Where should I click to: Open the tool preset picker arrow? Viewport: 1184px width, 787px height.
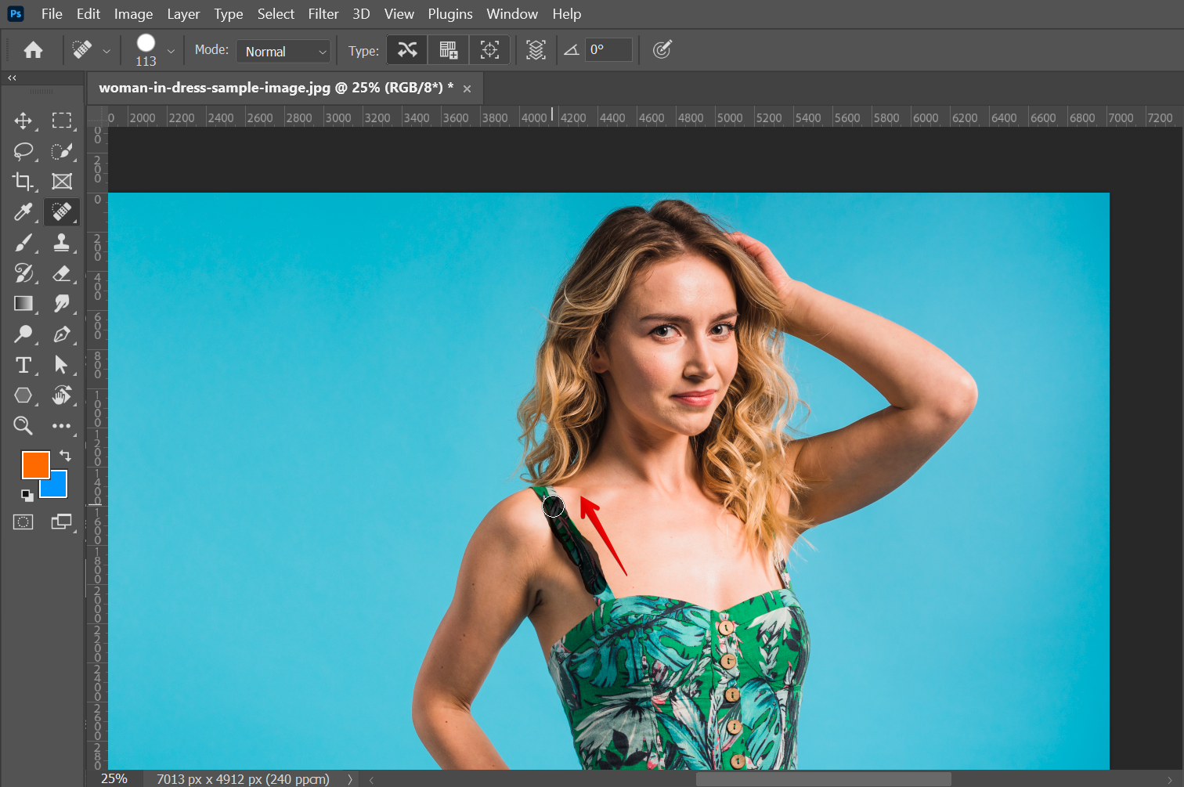(x=106, y=52)
